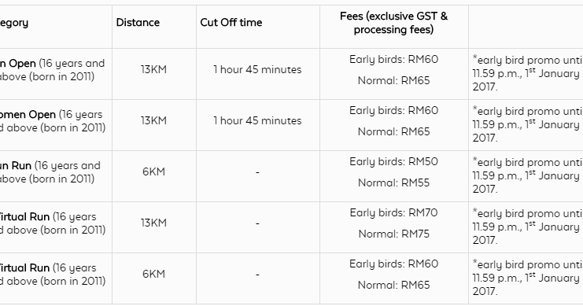Click the 6KM distance in Fun Run row
This screenshot has height=306, width=583.
[153, 171]
